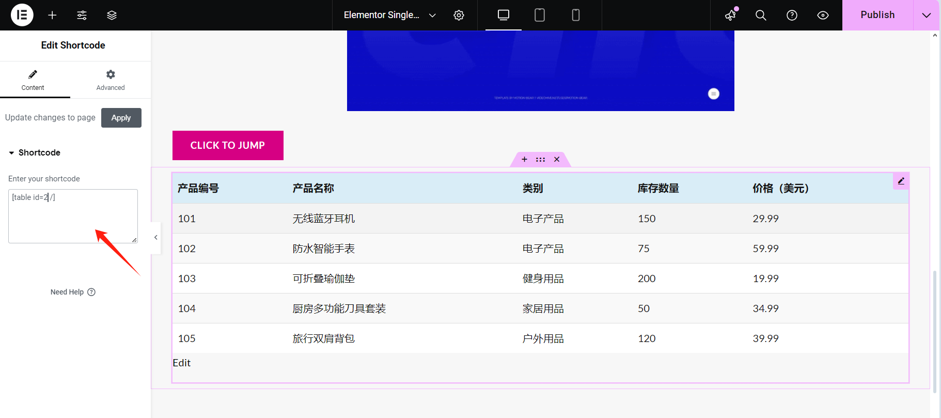Image resolution: width=941 pixels, height=418 pixels.
Task: Open the Structure layers icon
Action: [112, 15]
